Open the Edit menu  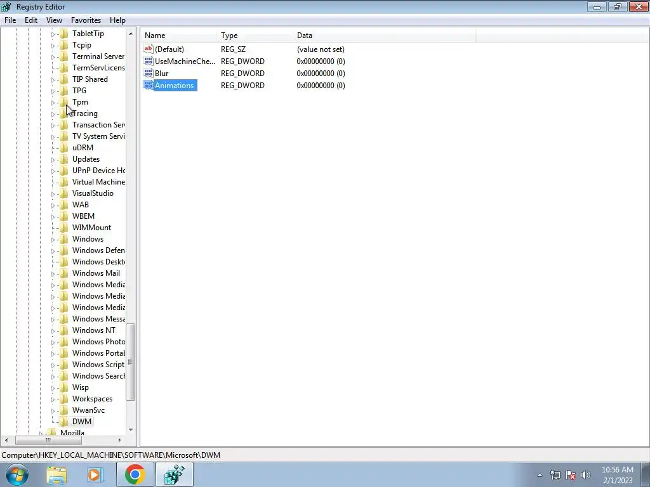click(31, 20)
